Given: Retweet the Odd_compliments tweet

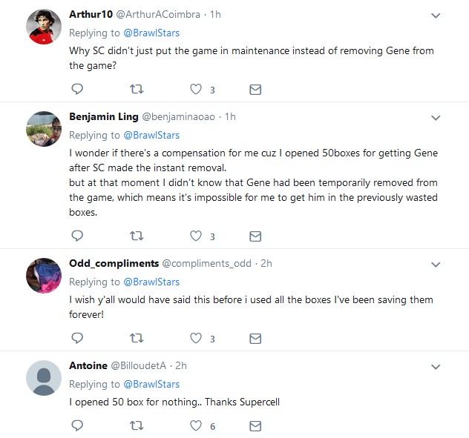Looking at the screenshot, I should click(x=137, y=338).
